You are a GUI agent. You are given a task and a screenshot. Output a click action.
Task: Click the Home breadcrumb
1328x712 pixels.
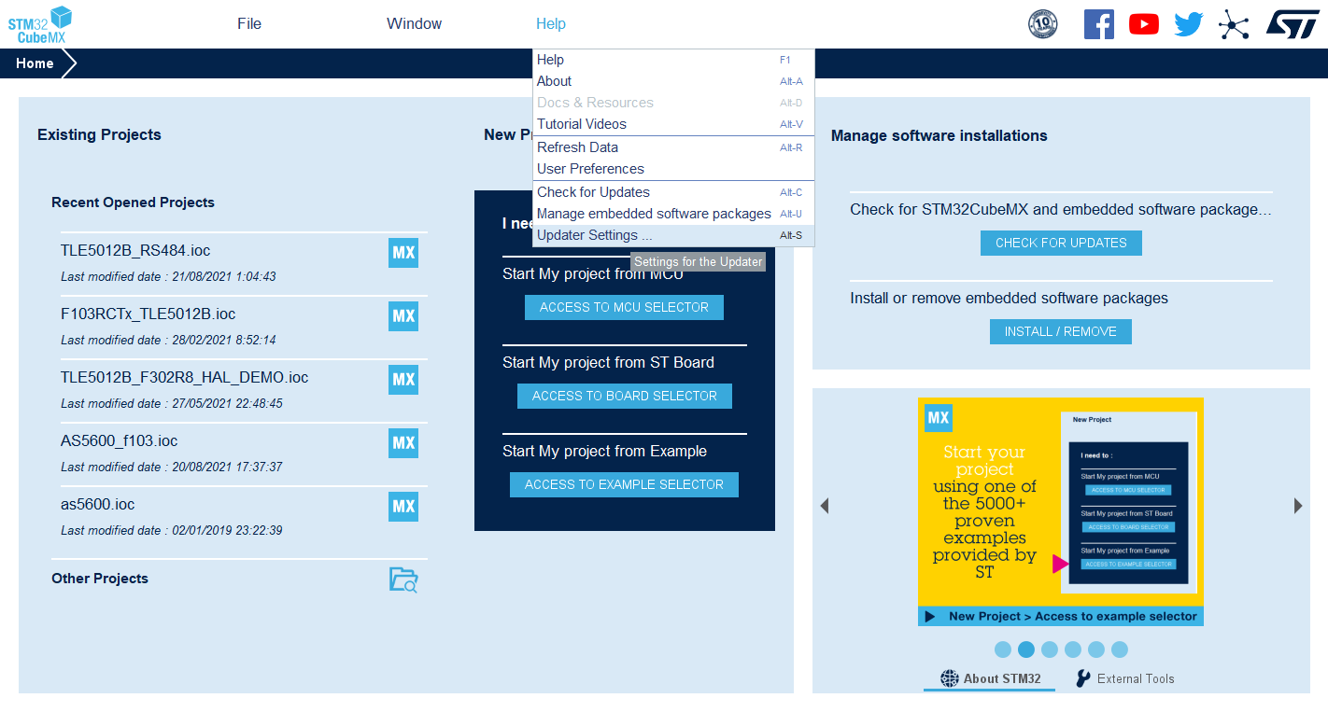(35, 63)
